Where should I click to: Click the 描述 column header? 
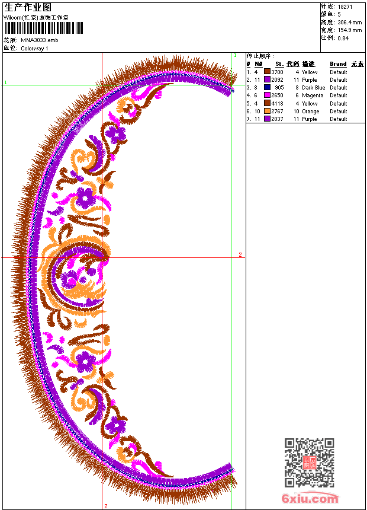(308, 64)
